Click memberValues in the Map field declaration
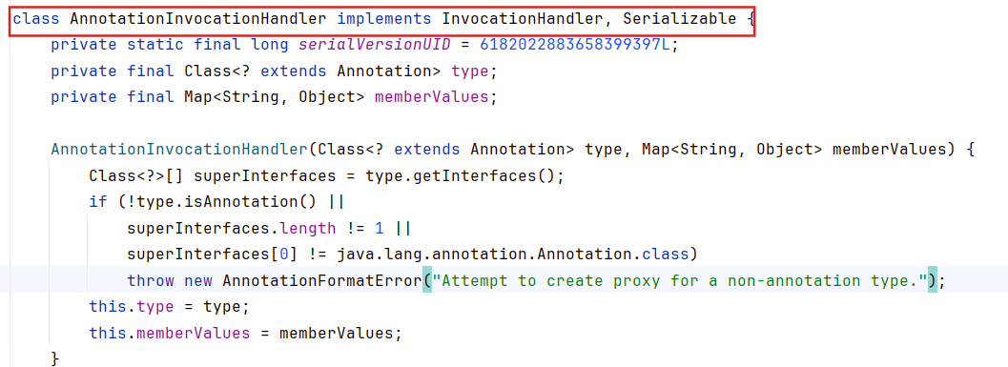 click(432, 97)
